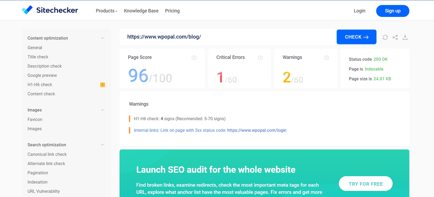Open the Page Score help icon
Viewport: 434px width, 197px height.
(x=194, y=58)
